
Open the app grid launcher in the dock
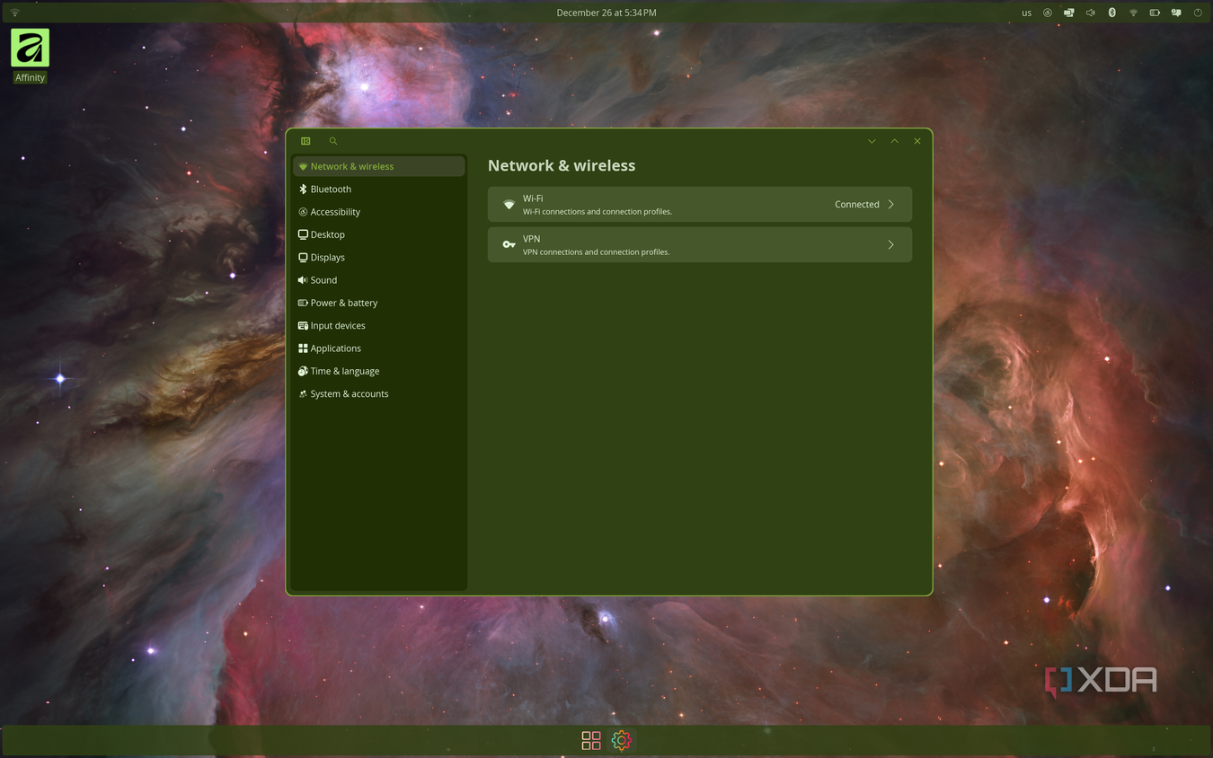pos(591,740)
